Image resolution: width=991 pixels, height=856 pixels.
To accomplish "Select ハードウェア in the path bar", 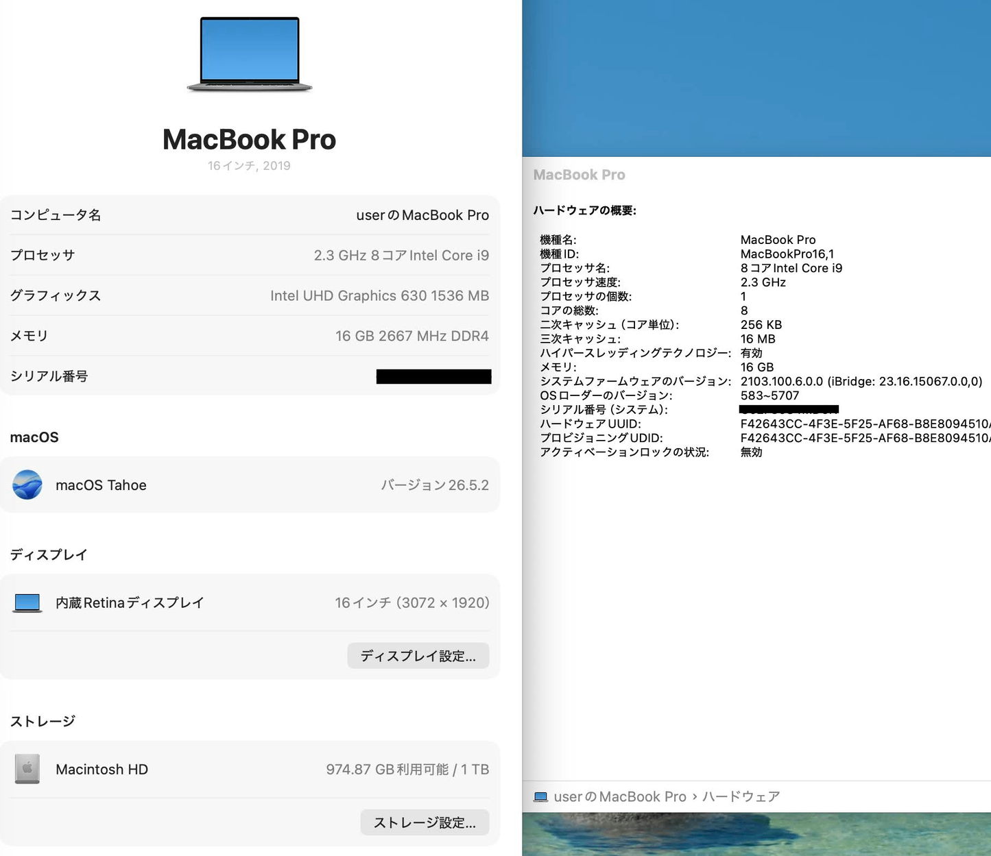I will click(741, 796).
